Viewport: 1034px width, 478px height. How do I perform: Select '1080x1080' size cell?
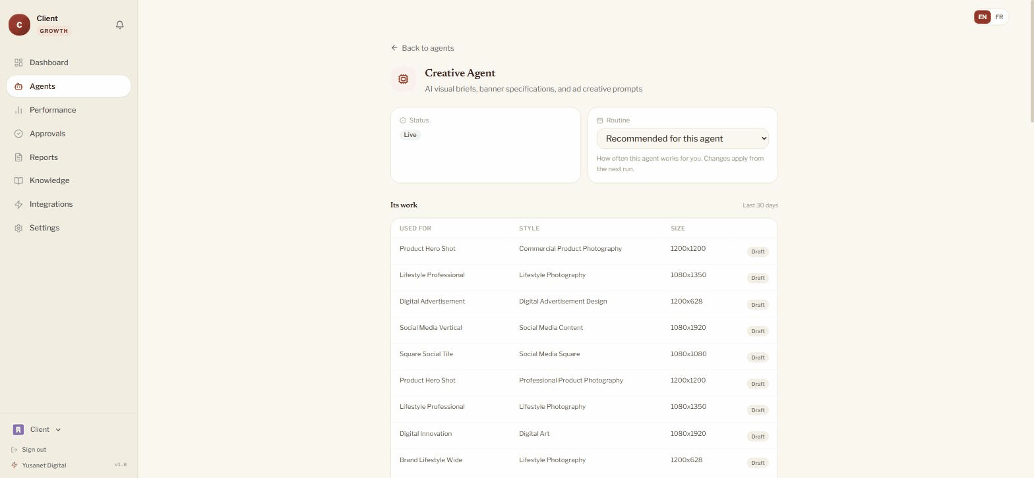(688, 354)
